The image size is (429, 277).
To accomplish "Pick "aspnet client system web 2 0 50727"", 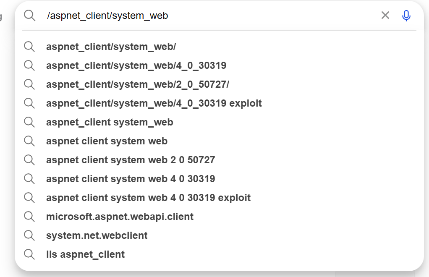I will click(131, 160).
